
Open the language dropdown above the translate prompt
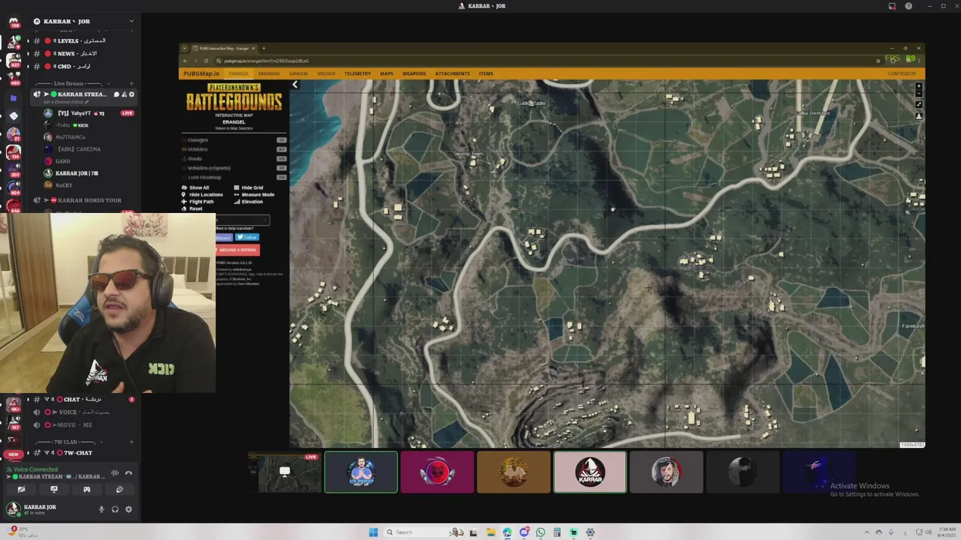(243, 220)
